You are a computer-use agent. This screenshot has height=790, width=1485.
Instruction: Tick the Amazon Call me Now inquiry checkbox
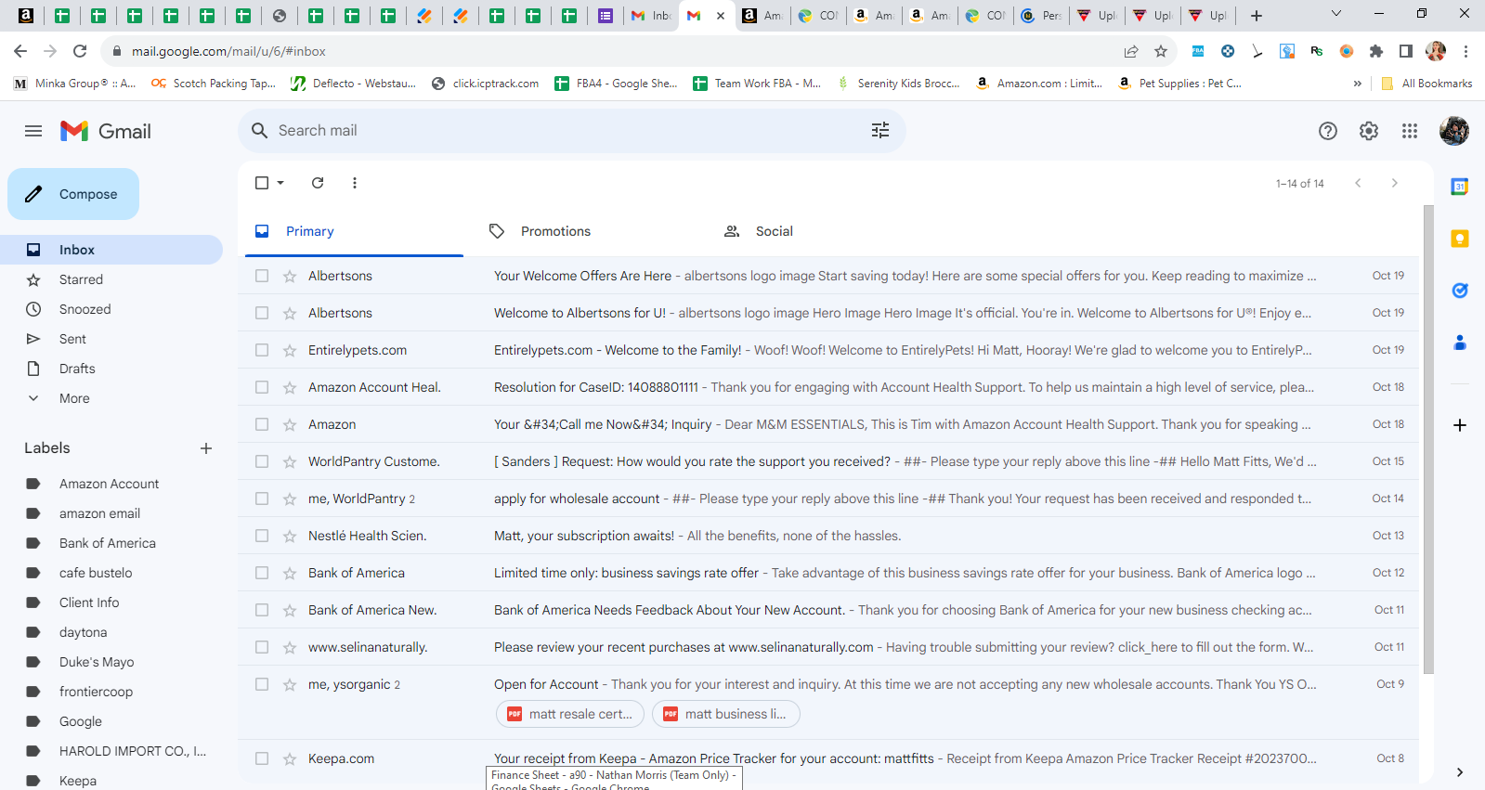point(262,424)
